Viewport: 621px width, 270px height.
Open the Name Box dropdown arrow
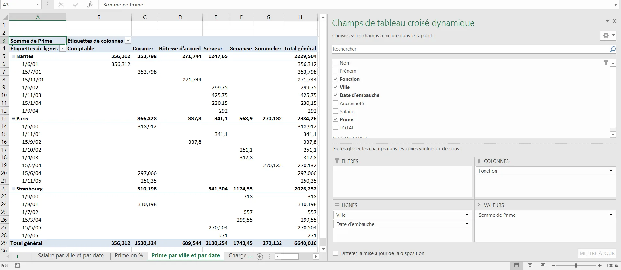tap(37, 5)
